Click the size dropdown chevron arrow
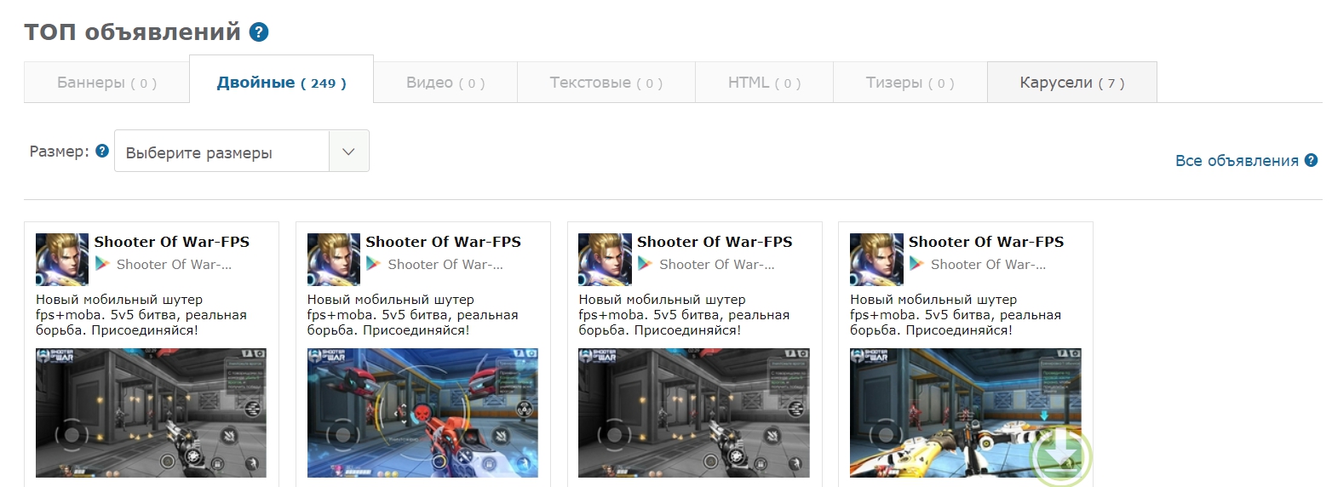This screenshot has height=487, width=1332. tap(348, 151)
